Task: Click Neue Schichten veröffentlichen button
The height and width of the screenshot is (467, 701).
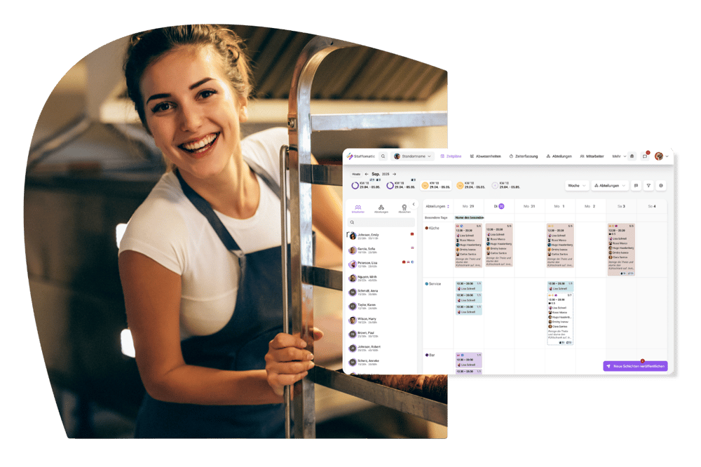Action: [x=635, y=366]
